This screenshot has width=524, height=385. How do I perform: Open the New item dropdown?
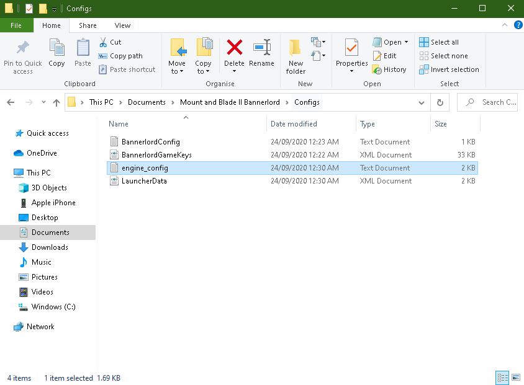[x=318, y=42]
